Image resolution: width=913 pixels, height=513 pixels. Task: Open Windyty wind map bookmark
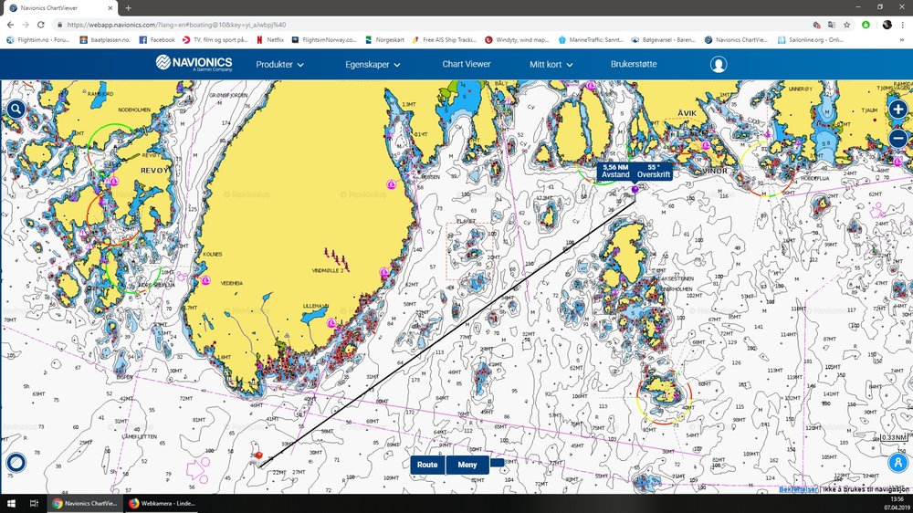(x=517, y=40)
